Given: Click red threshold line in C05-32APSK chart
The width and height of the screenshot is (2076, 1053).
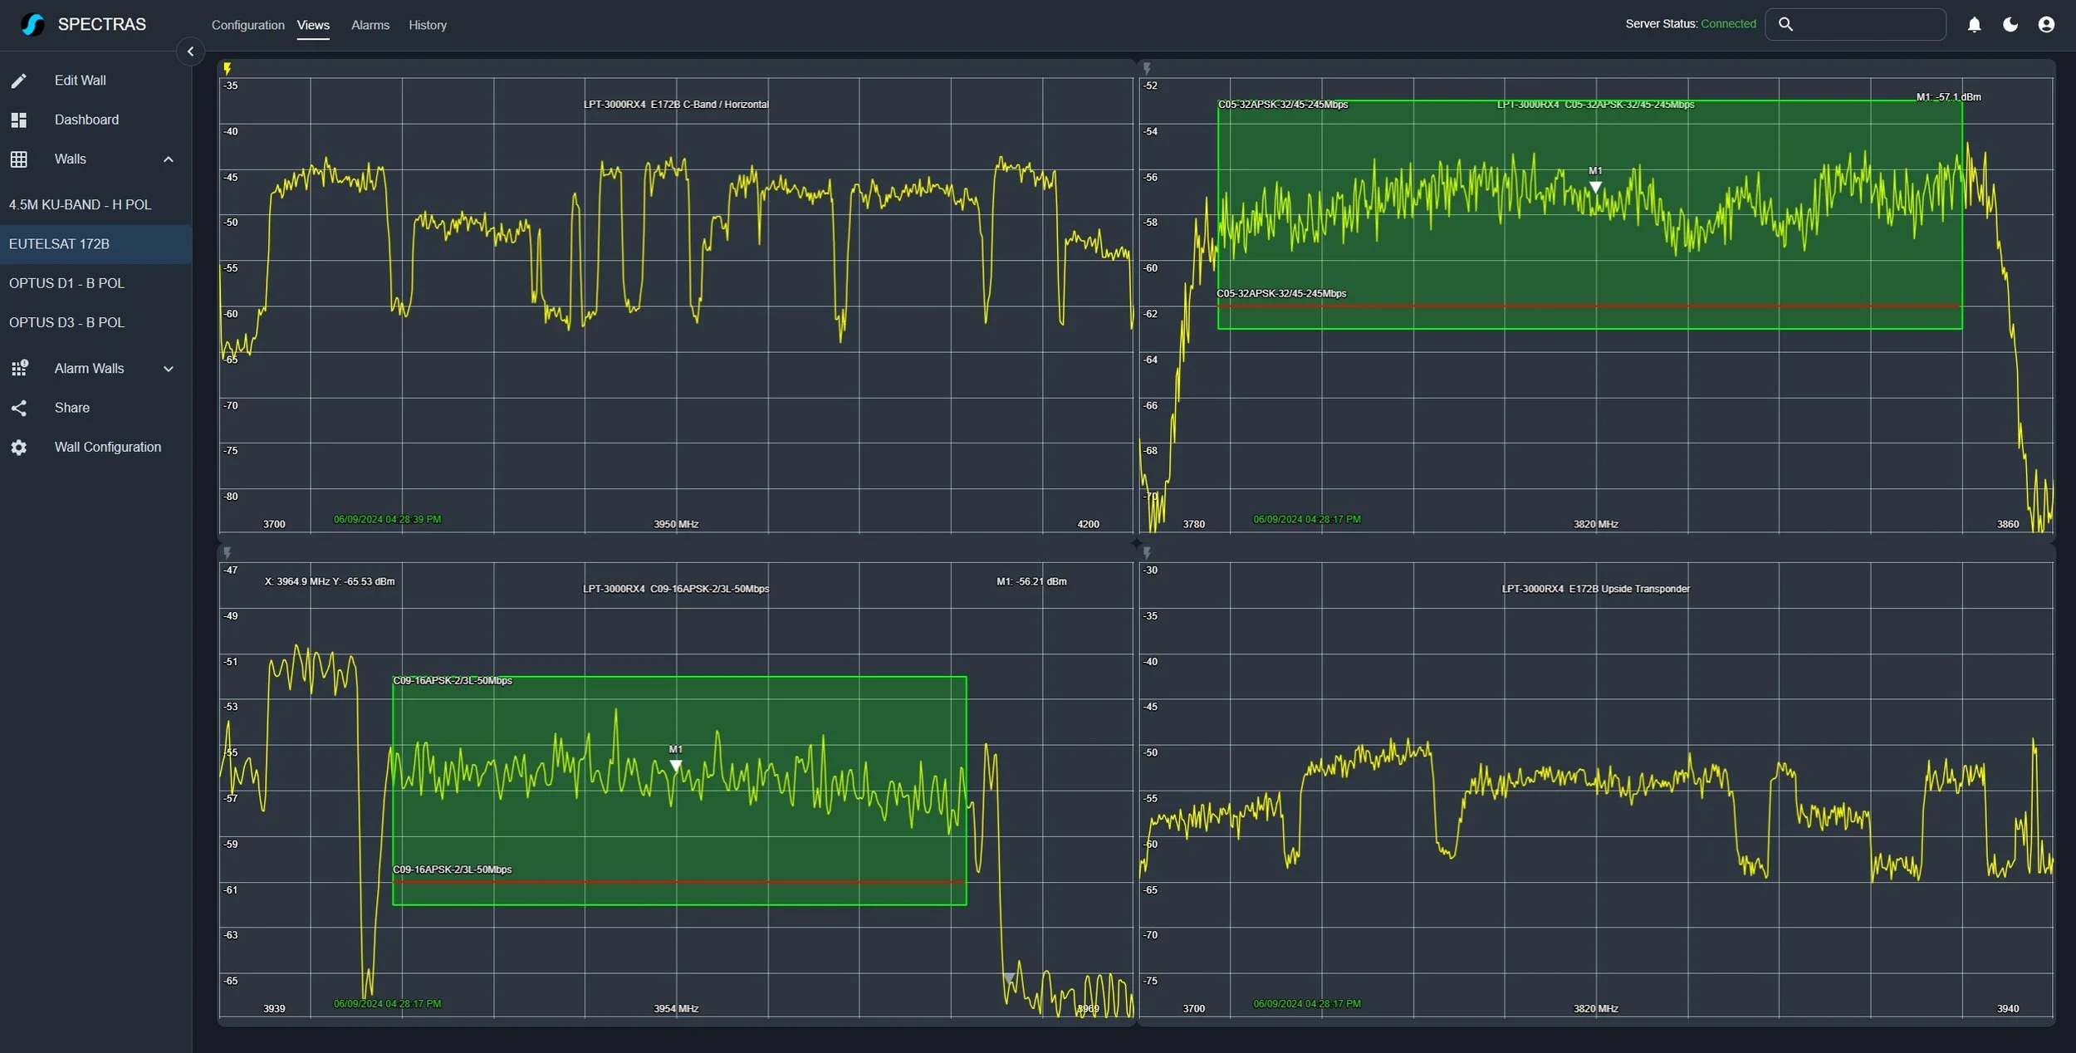Looking at the screenshot, I should (x=1589, y=306).
